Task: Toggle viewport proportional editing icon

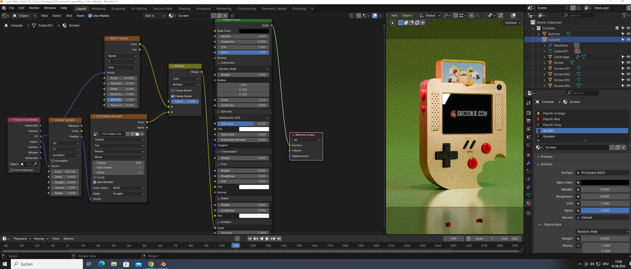Action: (x=472, y=15)
